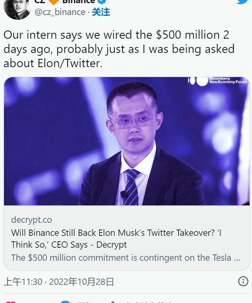Viewport: 252px width, 303px height.
Task: Click the tweet text about the intern
Action: click(x=119, y=49)
